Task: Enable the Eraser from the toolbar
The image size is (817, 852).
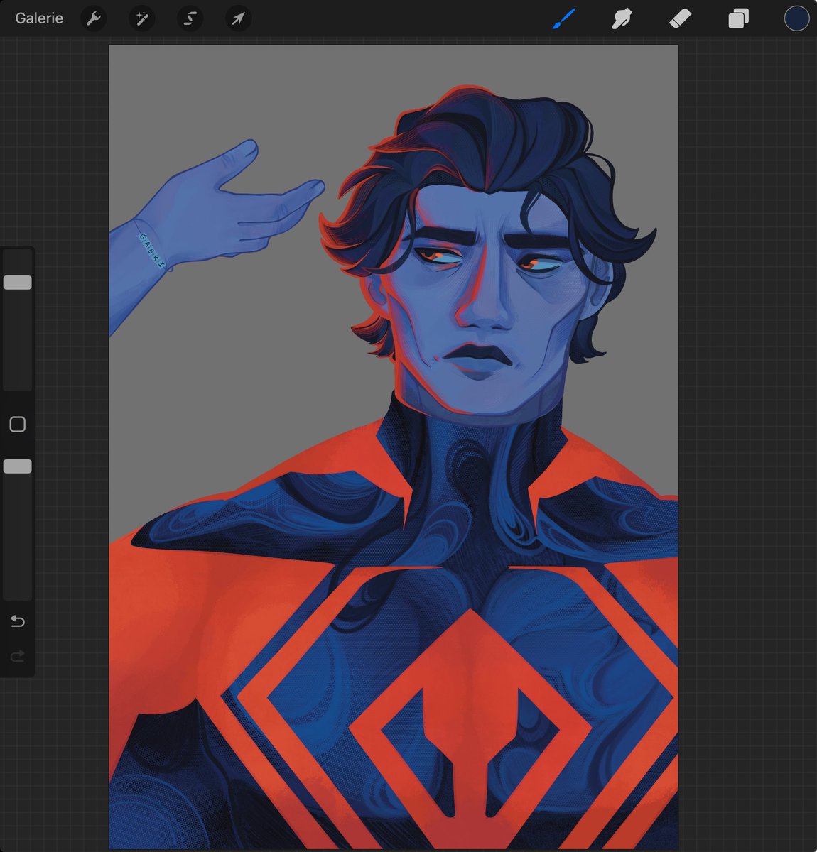Action: [x=679, y=18]
